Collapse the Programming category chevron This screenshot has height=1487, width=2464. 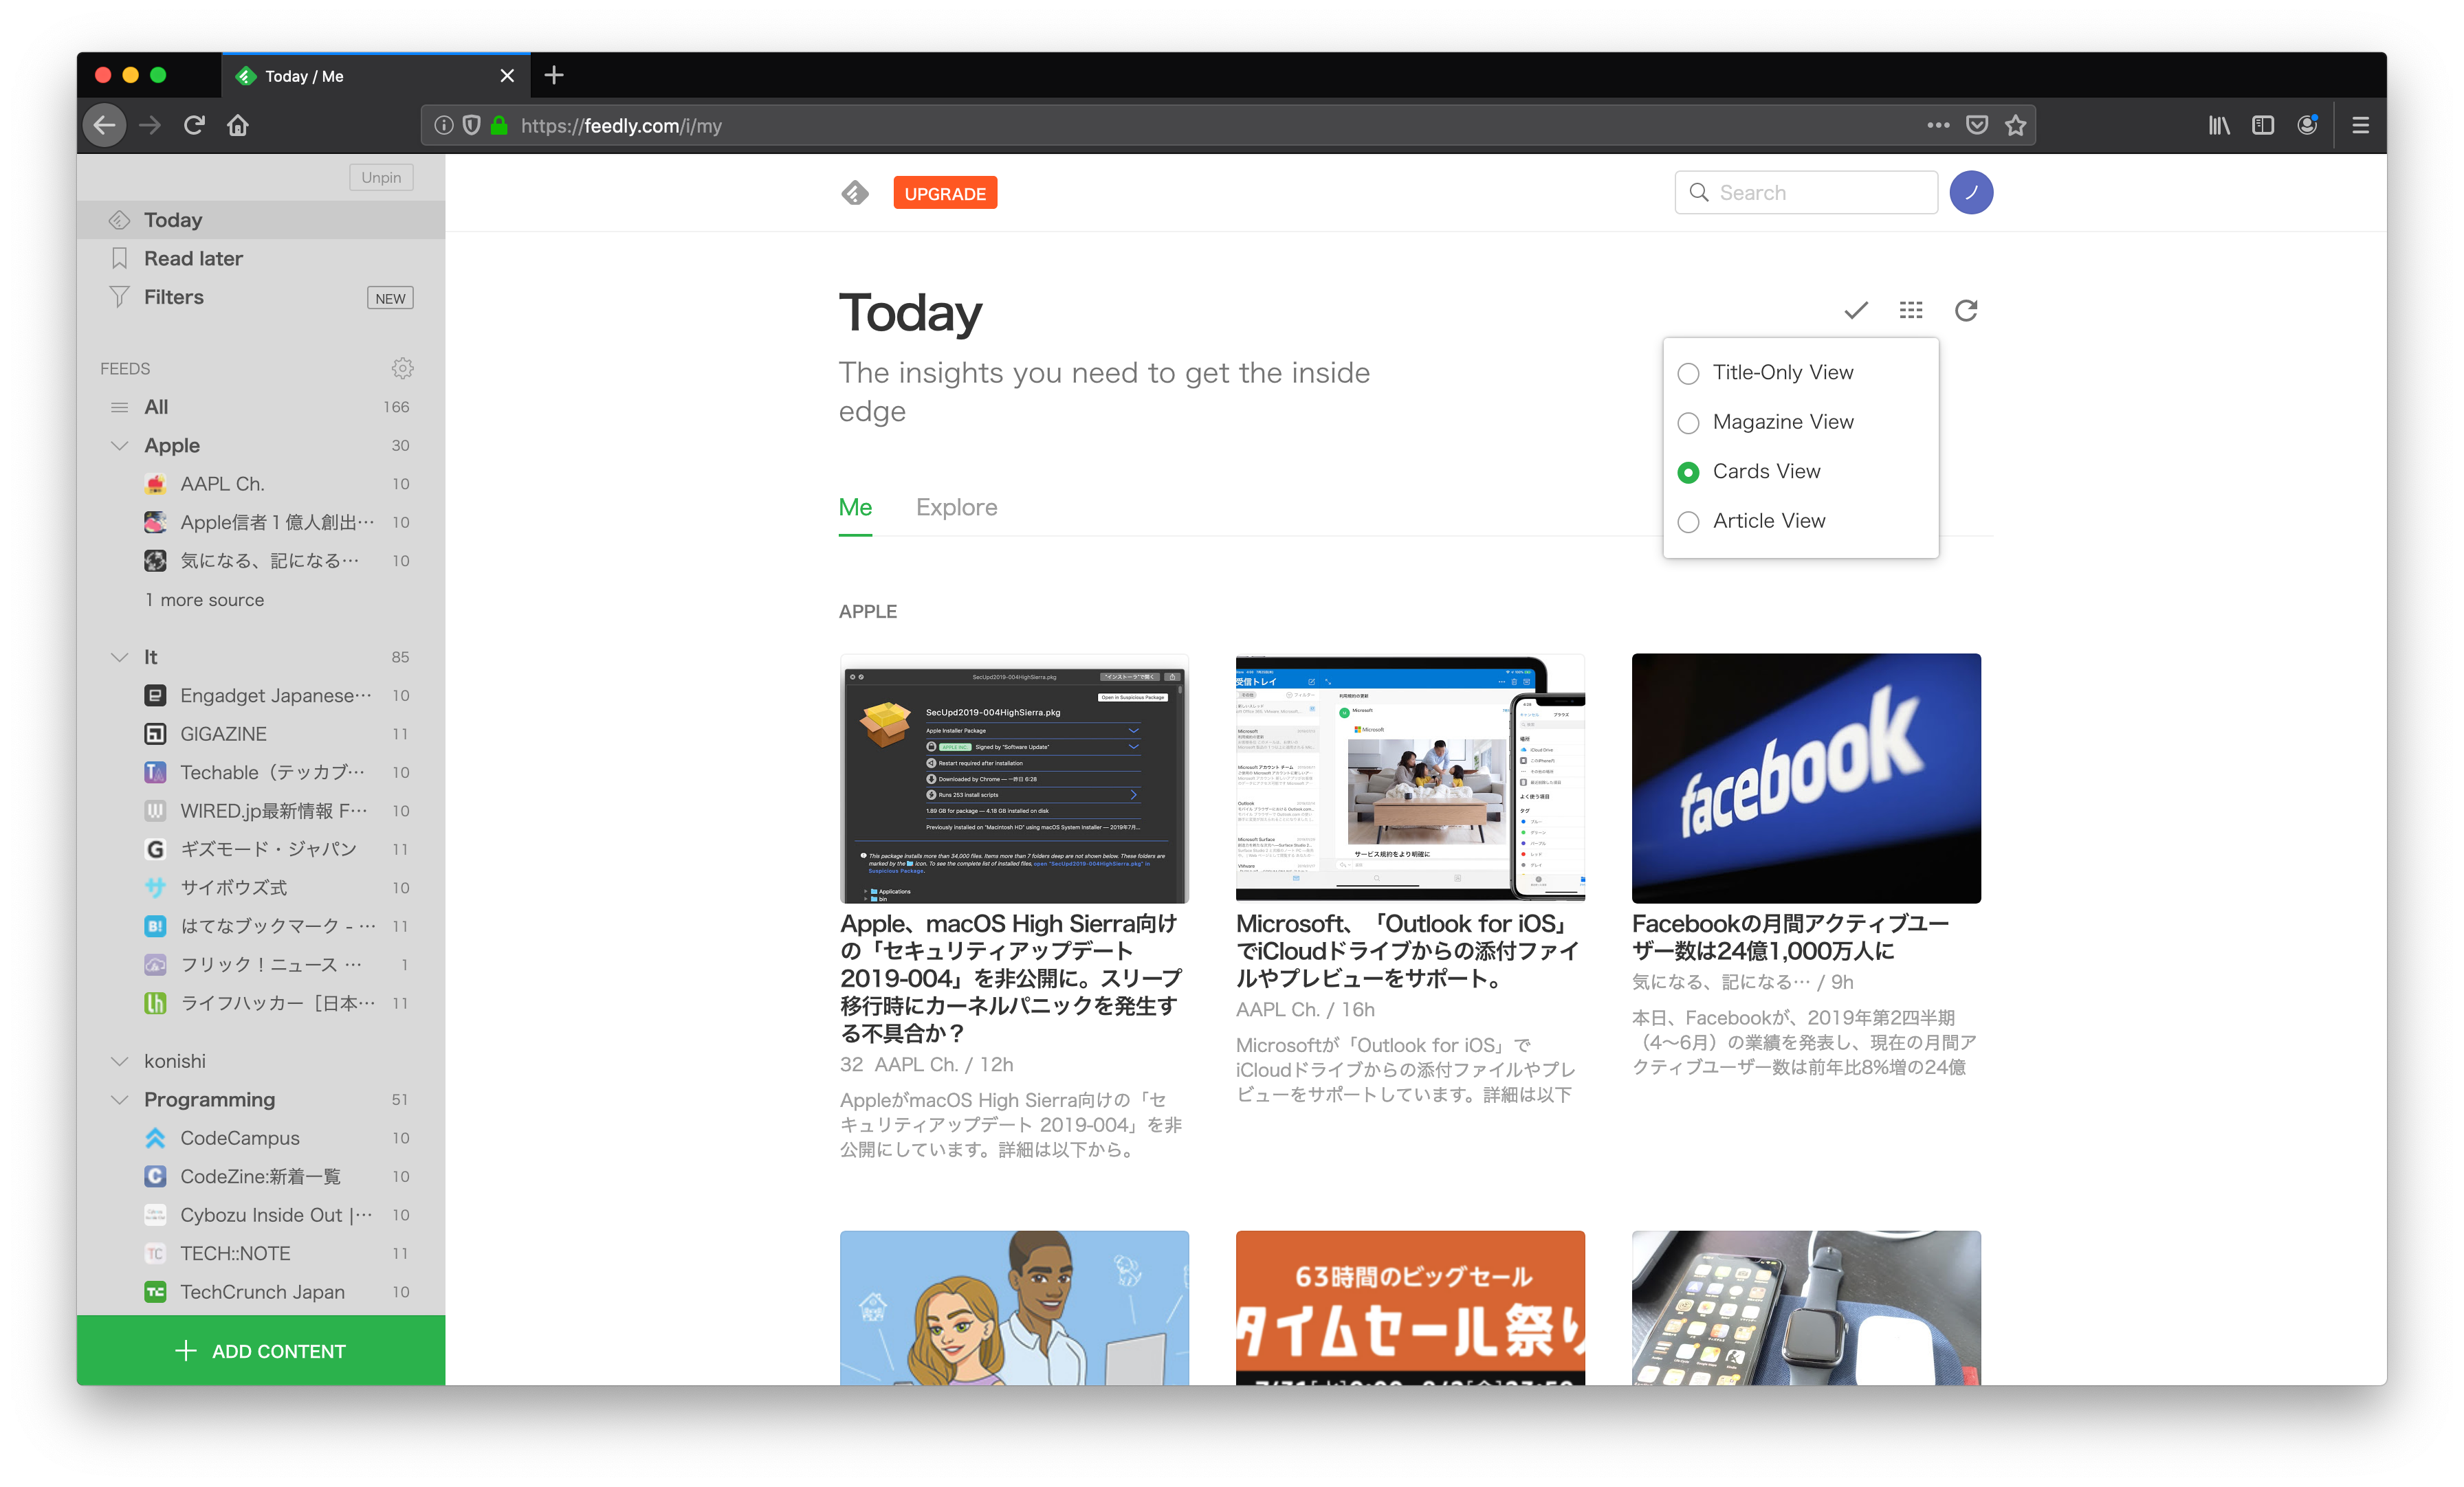(119, 1099)
